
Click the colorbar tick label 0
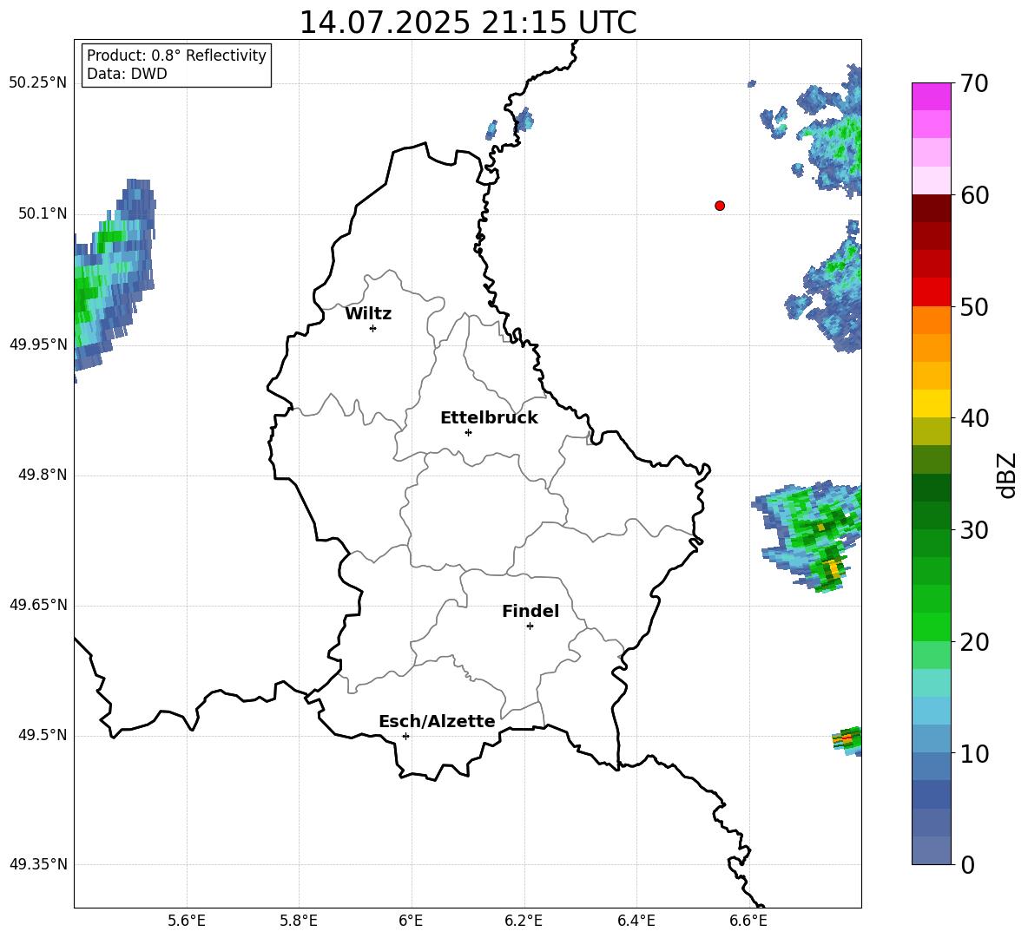pyautogui.click(x=968, y=864)
